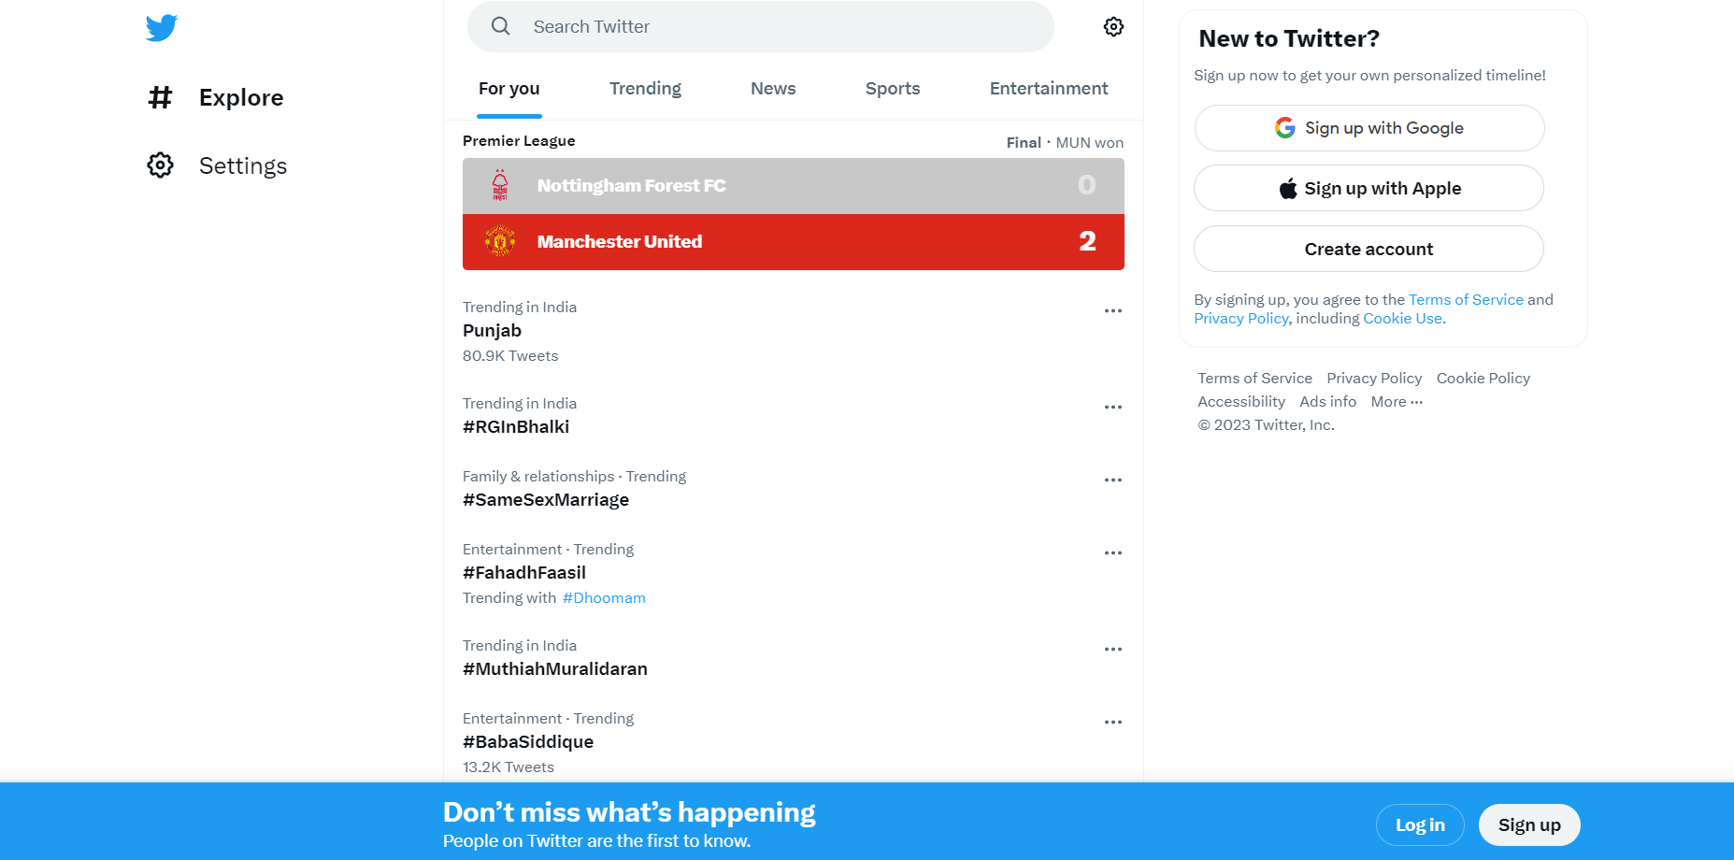Click the '80.9K Tweets' count

510,355
